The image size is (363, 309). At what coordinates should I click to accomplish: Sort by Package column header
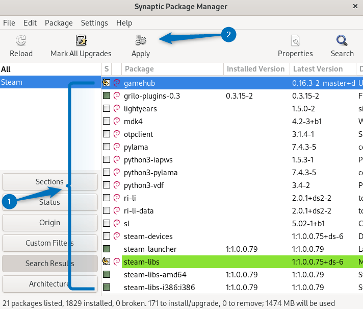[172, 69]
